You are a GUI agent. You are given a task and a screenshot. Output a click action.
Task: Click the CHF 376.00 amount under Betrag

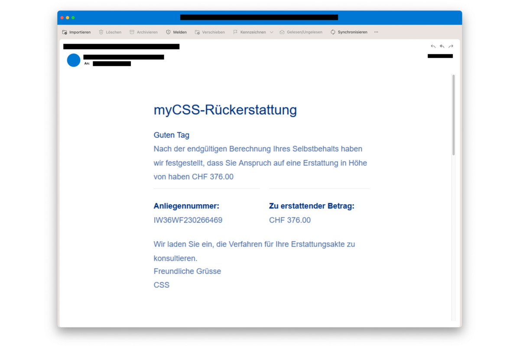pyautogui.click(x=290, y=220)
